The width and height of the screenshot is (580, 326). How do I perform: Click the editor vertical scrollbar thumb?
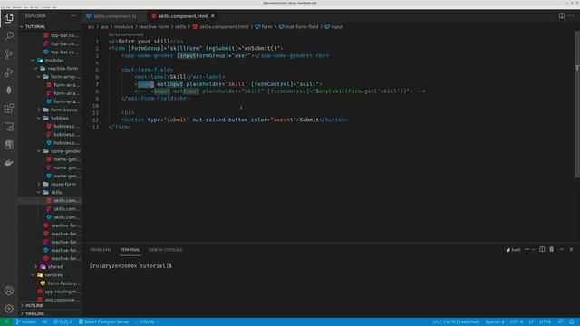click(577, 104)
